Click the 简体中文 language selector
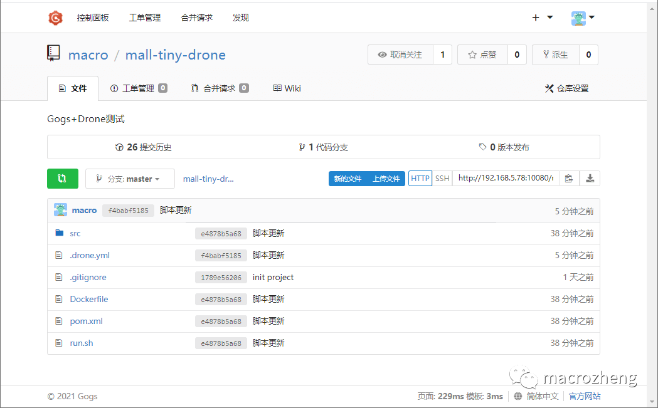This screenshot has width=658, height=408. pos(543,396)
